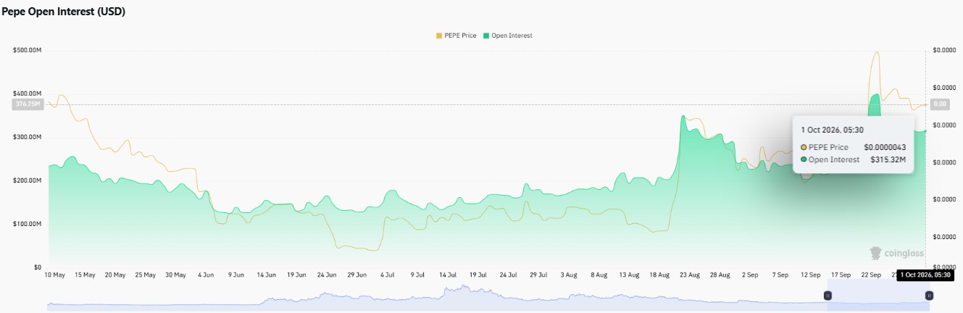963x313 pixels.
Task: Click the 0.00 right-axis crosshair label
Action: click(x=940, y=104)
